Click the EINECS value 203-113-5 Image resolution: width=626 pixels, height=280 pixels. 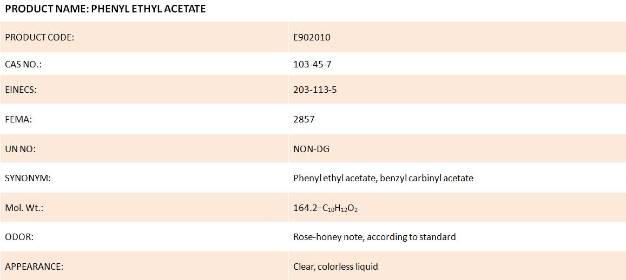pyautogui.click(x=315, y=90)
